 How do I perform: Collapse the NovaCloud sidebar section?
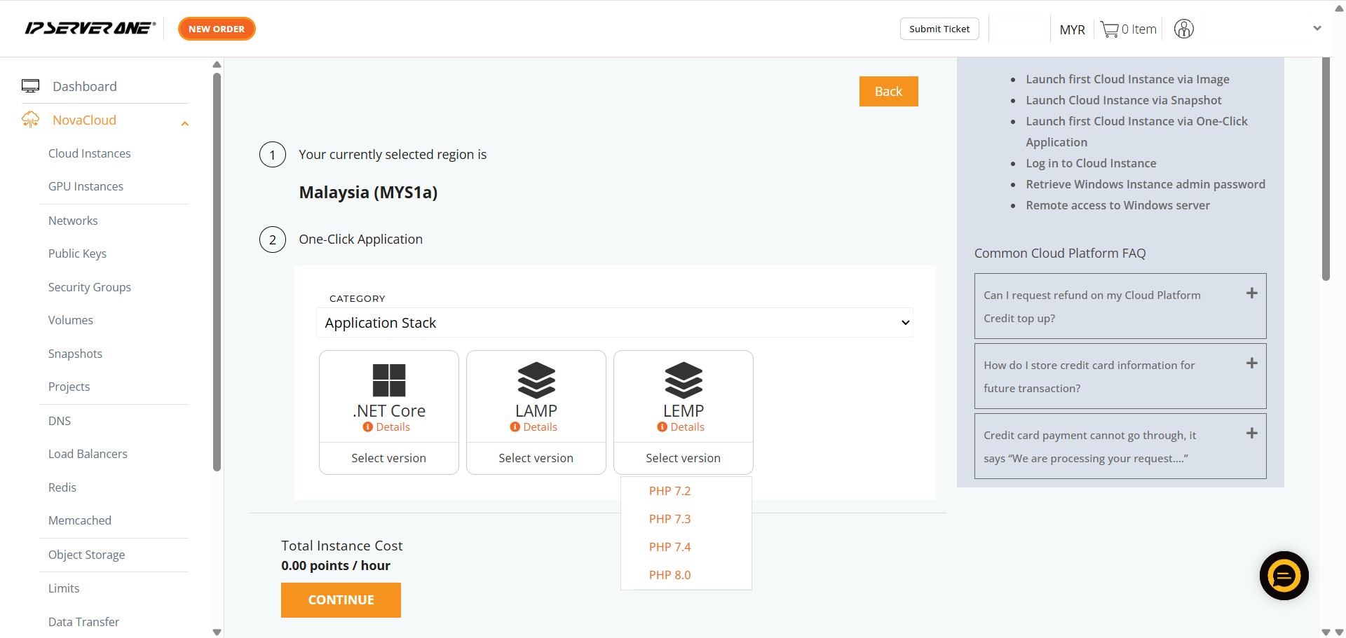point(185,124)
